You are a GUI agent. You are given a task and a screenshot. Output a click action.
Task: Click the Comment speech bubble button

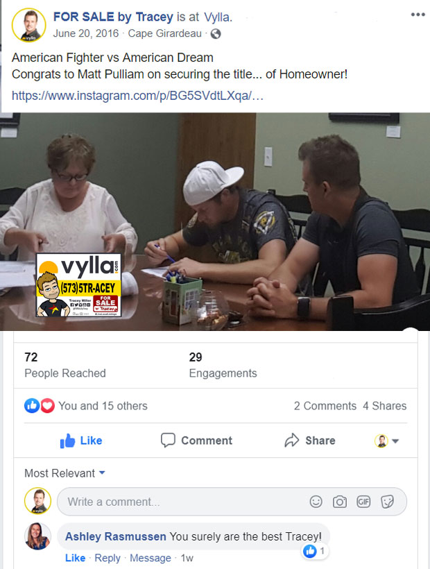[196, 441]
